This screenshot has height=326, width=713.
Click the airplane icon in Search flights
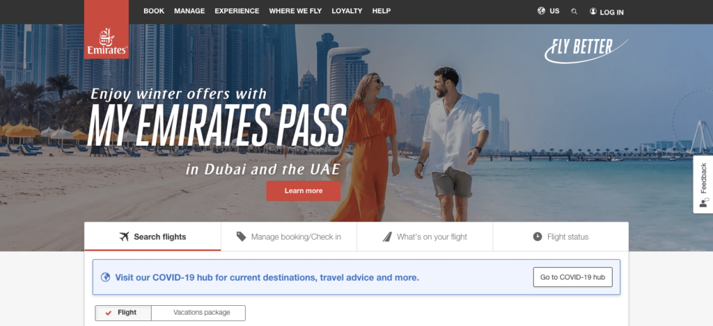[124, 236]
